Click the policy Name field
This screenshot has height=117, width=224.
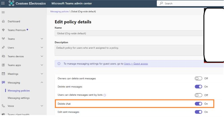click(129, 33)
